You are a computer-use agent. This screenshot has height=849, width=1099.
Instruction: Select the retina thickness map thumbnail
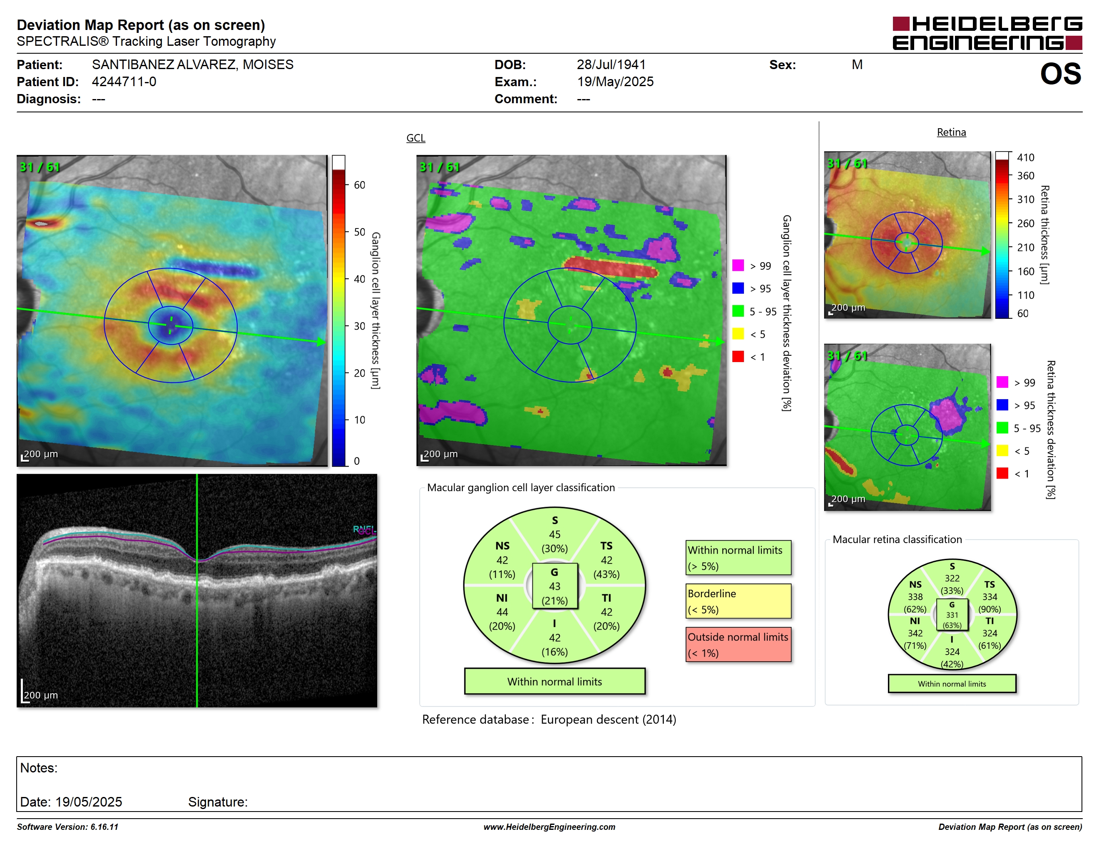point(907,235)
